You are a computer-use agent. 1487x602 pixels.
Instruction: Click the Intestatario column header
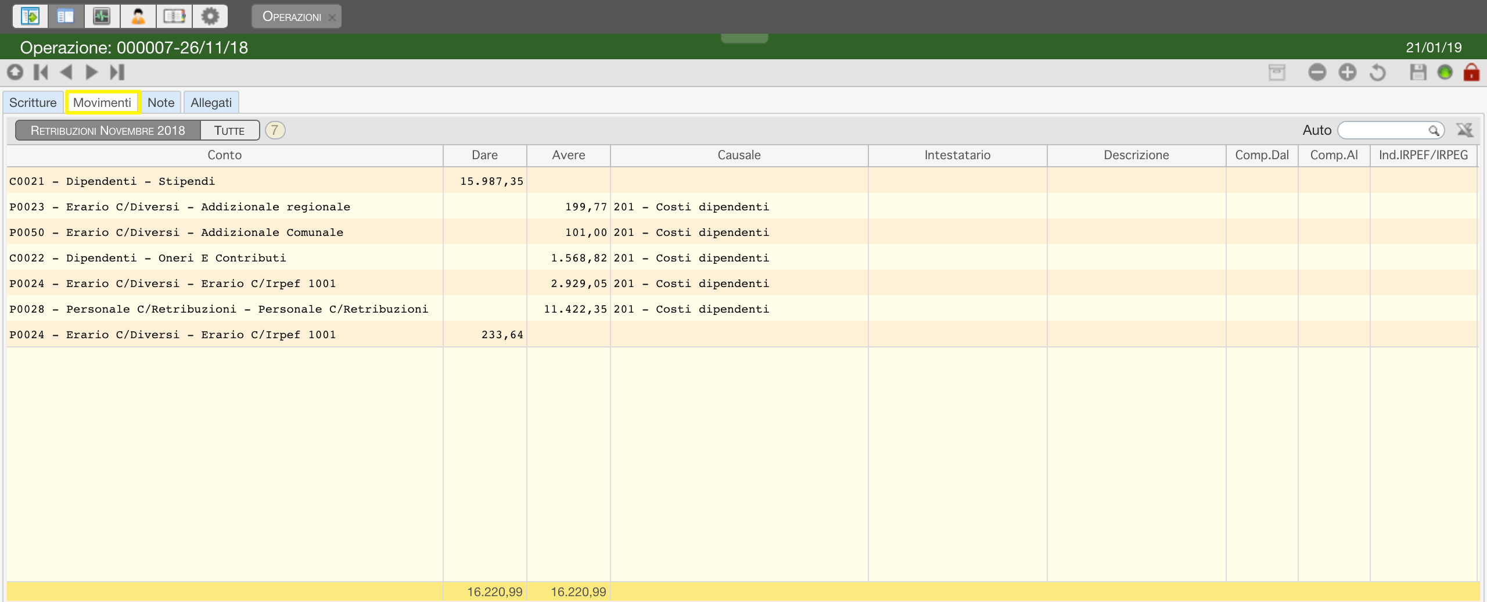point(957,155)
